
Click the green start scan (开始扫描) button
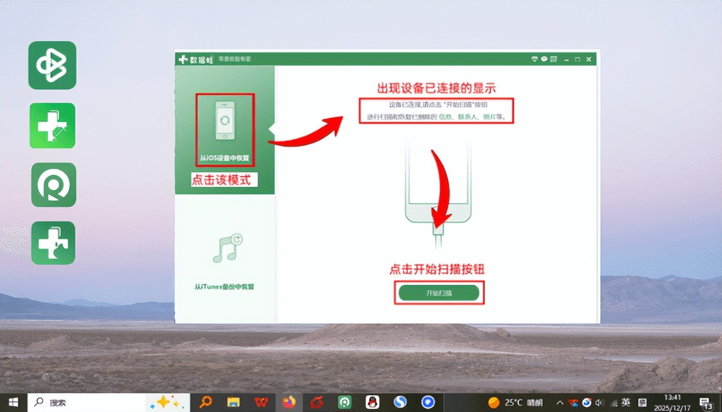[x=439, y=293]
